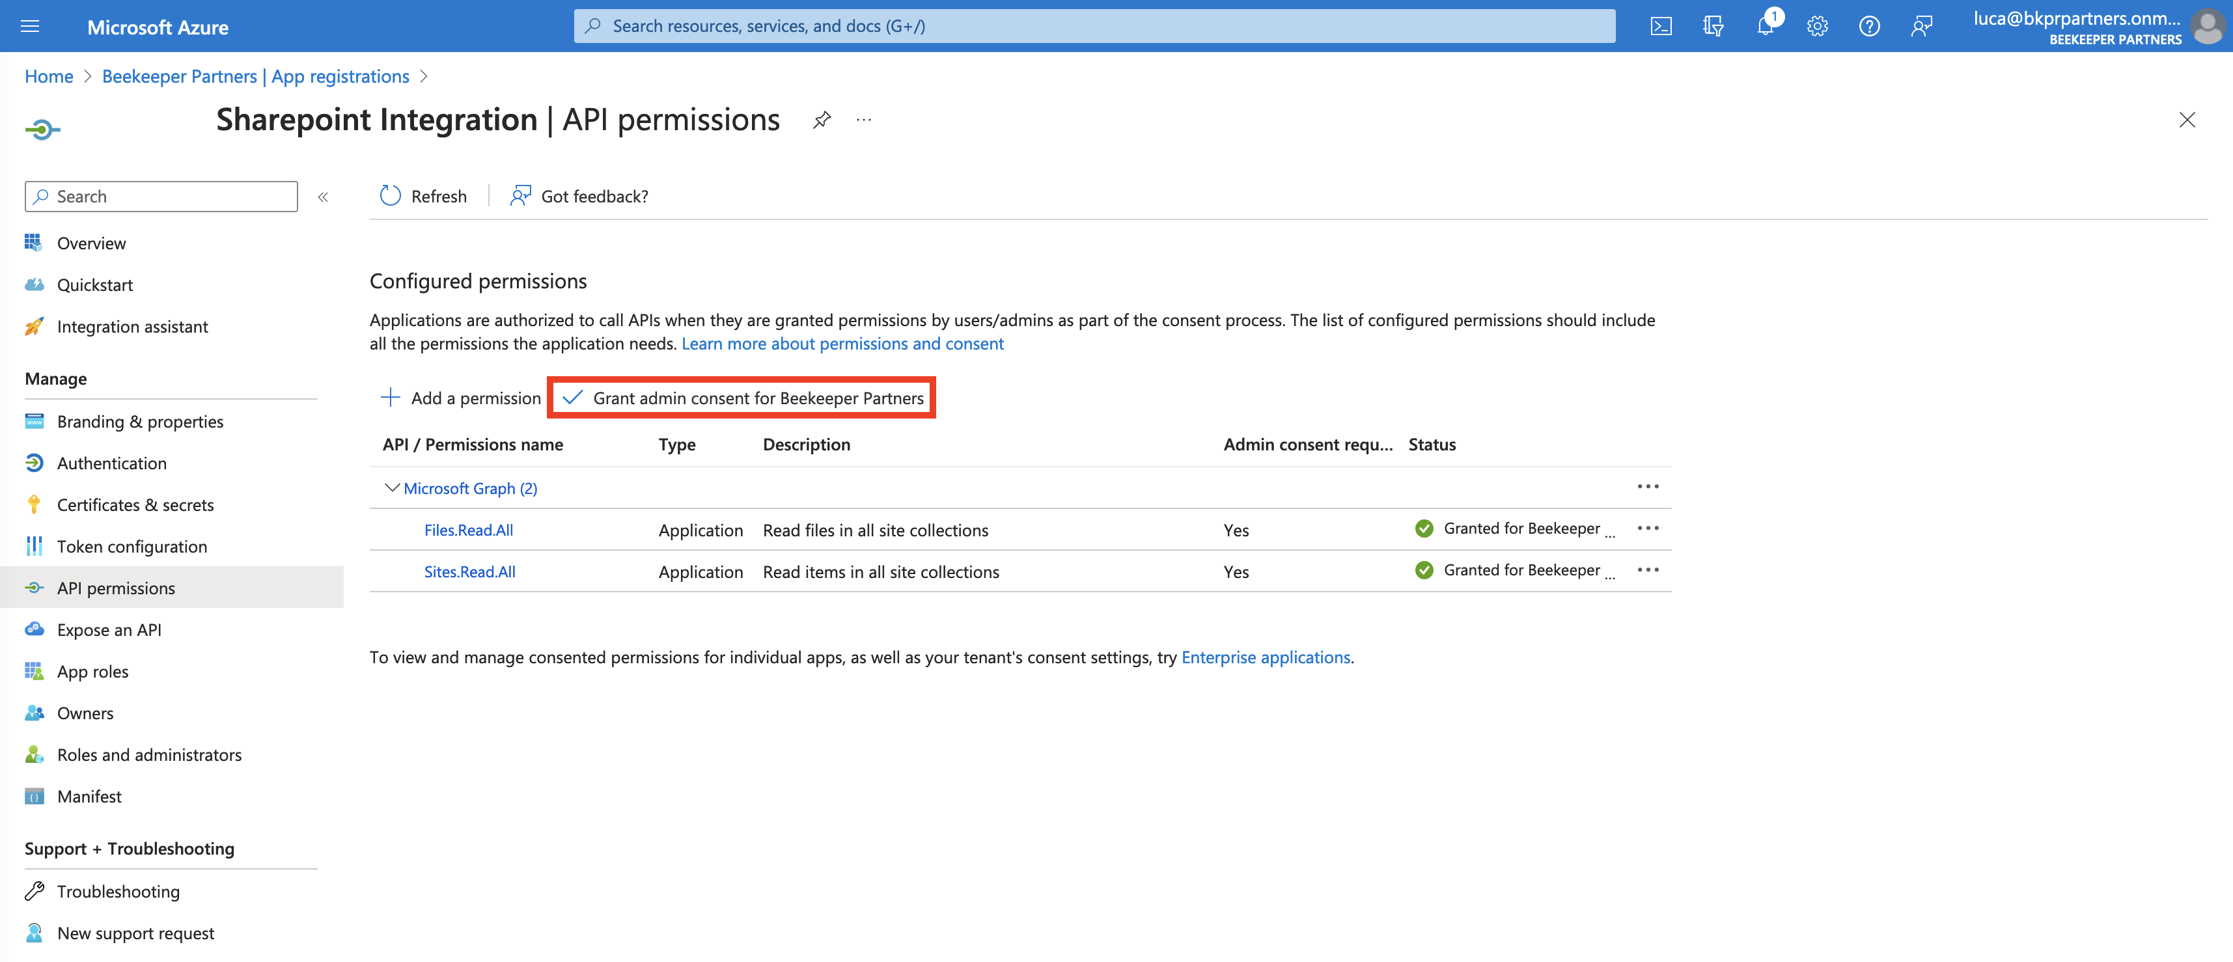
Task: Click Got feedback? in the toolbar
Action: tap(579, 196)
